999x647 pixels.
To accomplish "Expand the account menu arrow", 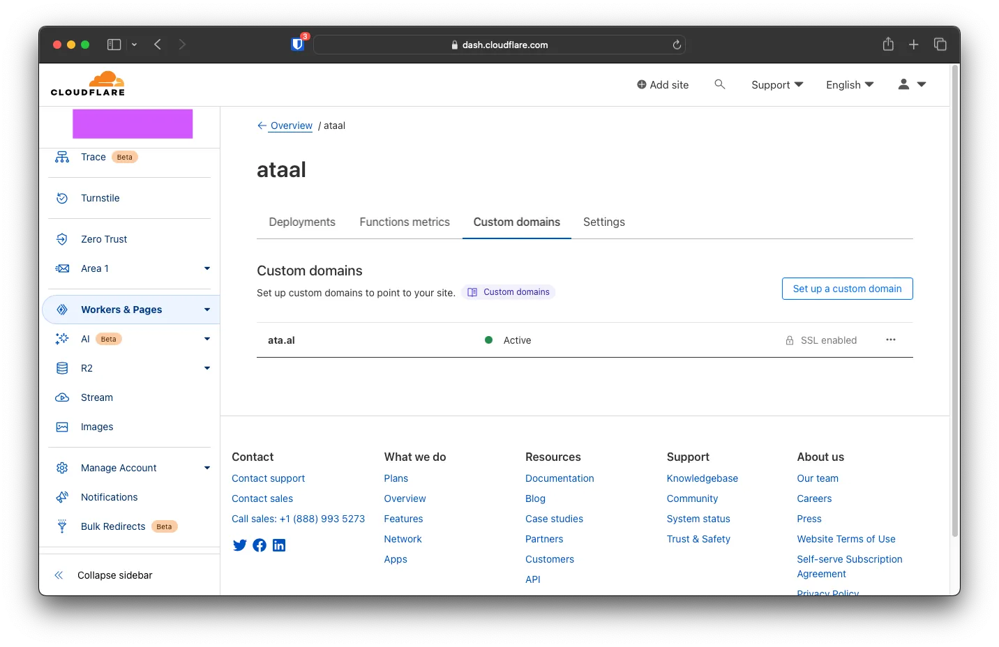I will (922, 84).
